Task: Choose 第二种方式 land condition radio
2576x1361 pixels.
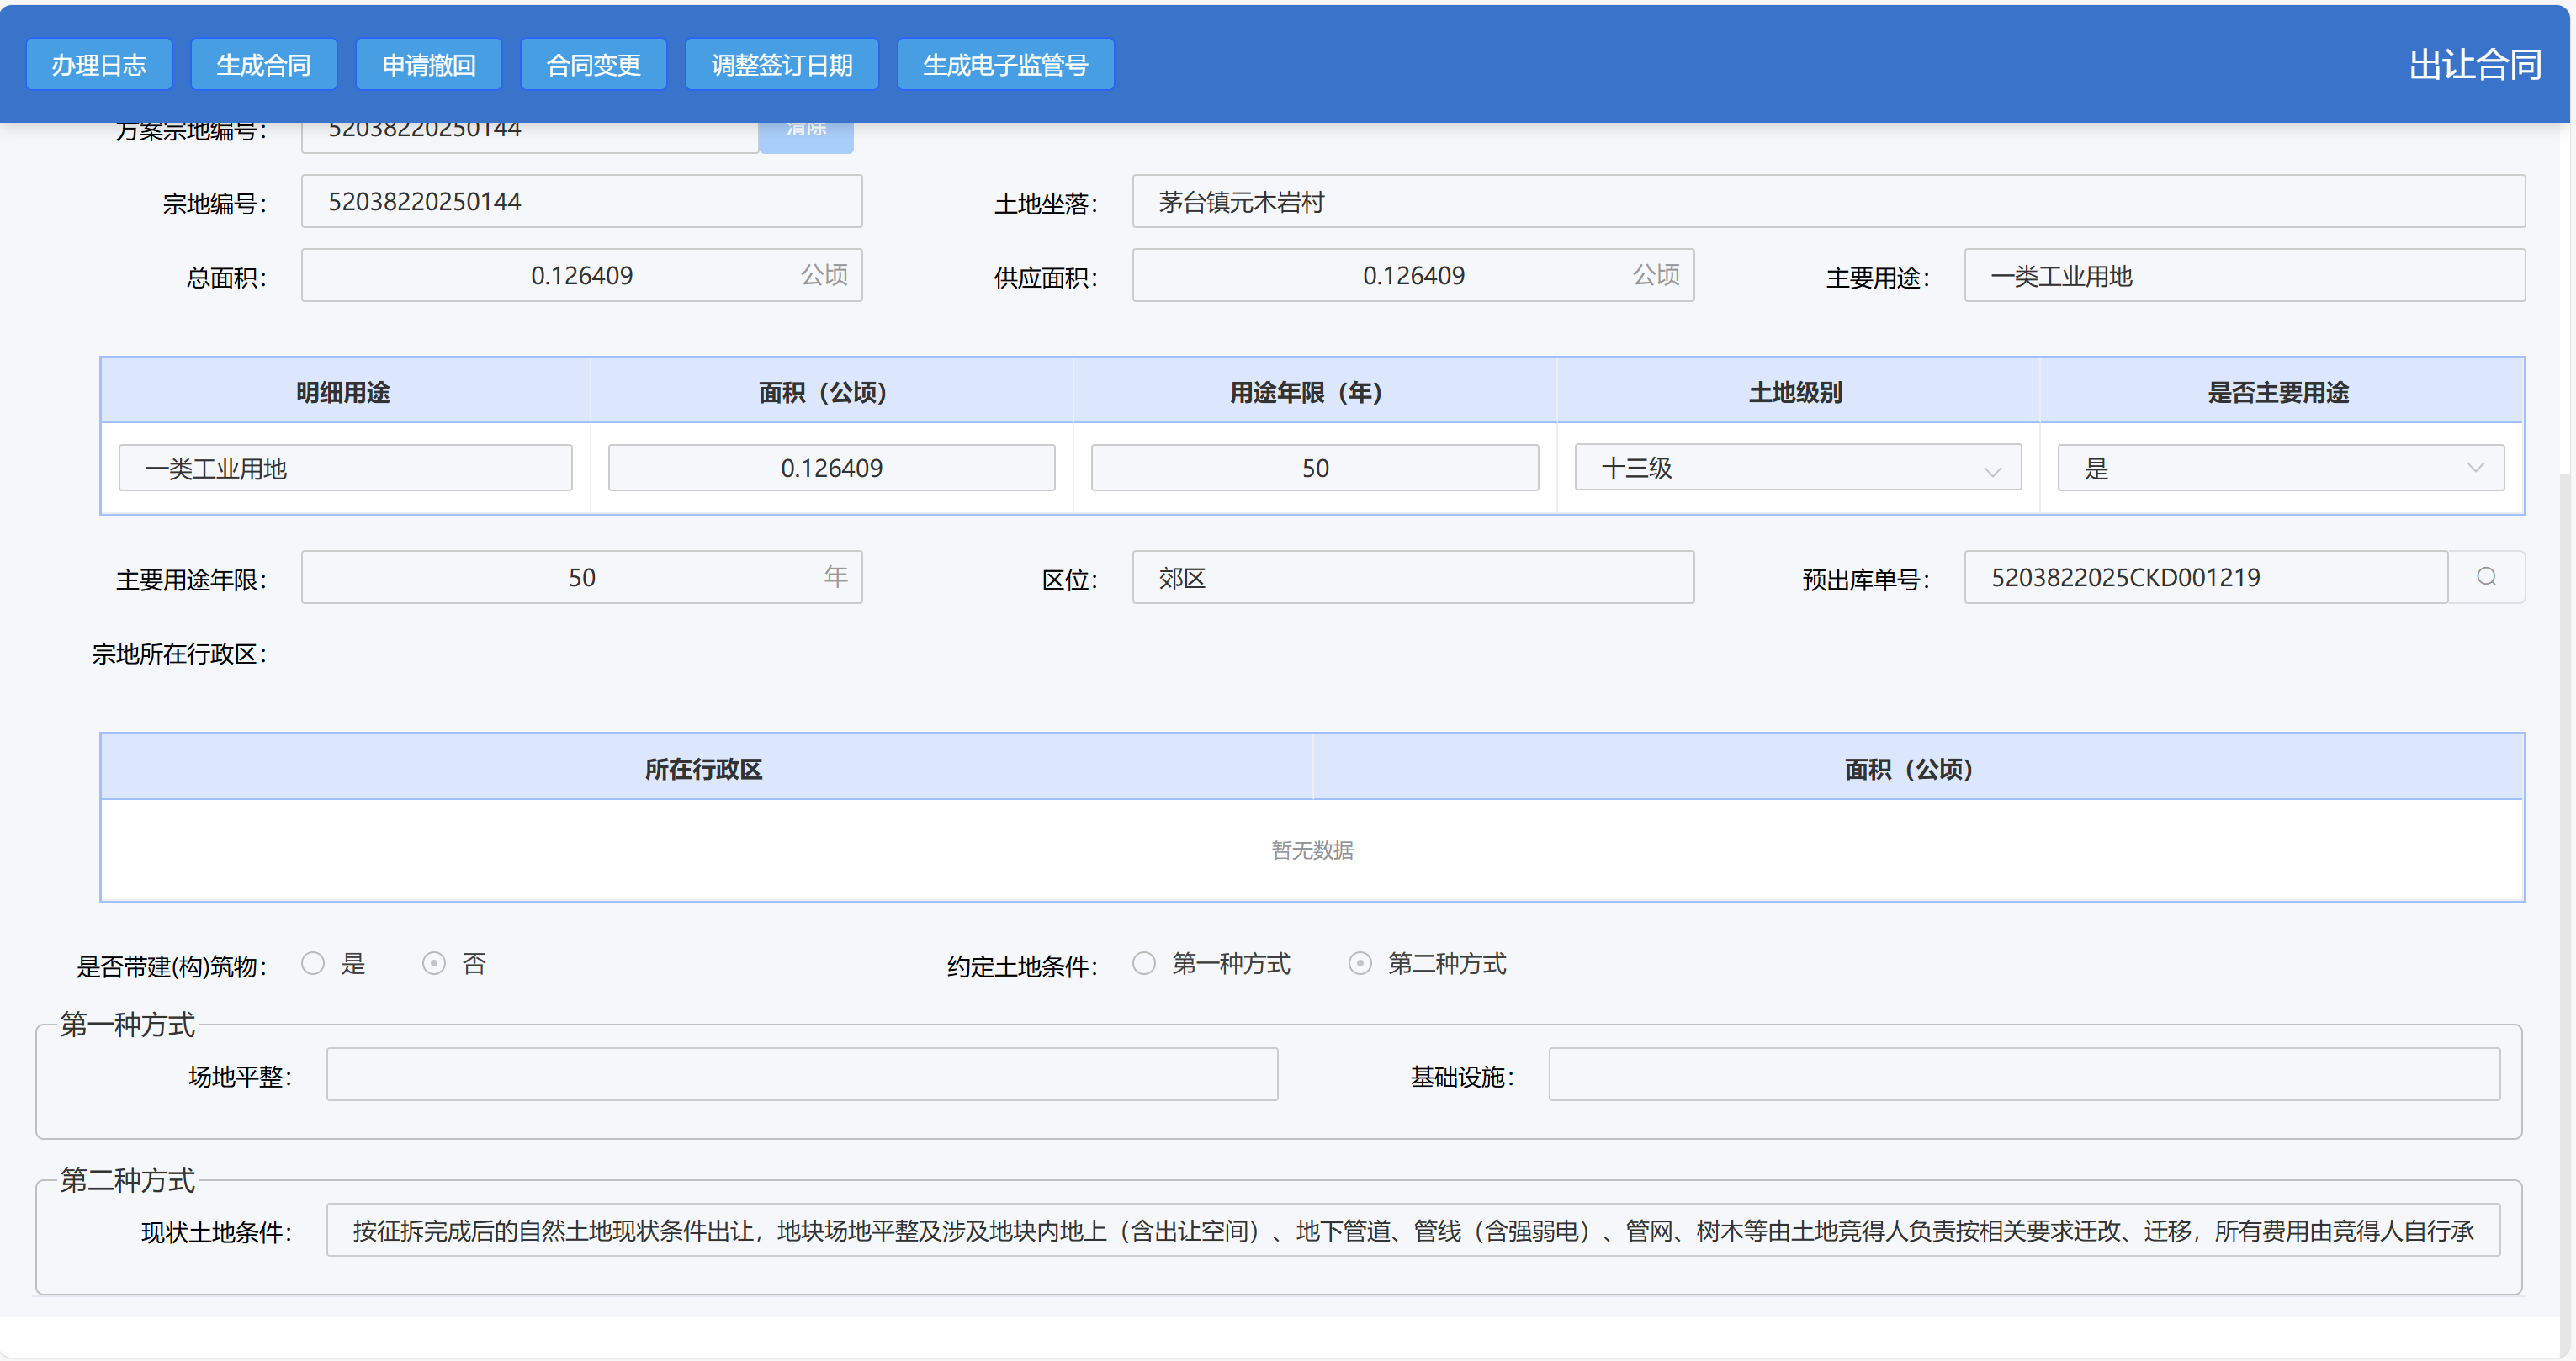Action: point(1360,963)
